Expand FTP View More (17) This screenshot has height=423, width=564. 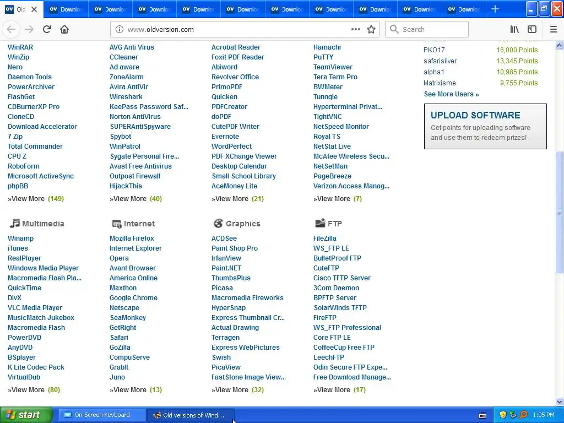(x=339, y=390)
